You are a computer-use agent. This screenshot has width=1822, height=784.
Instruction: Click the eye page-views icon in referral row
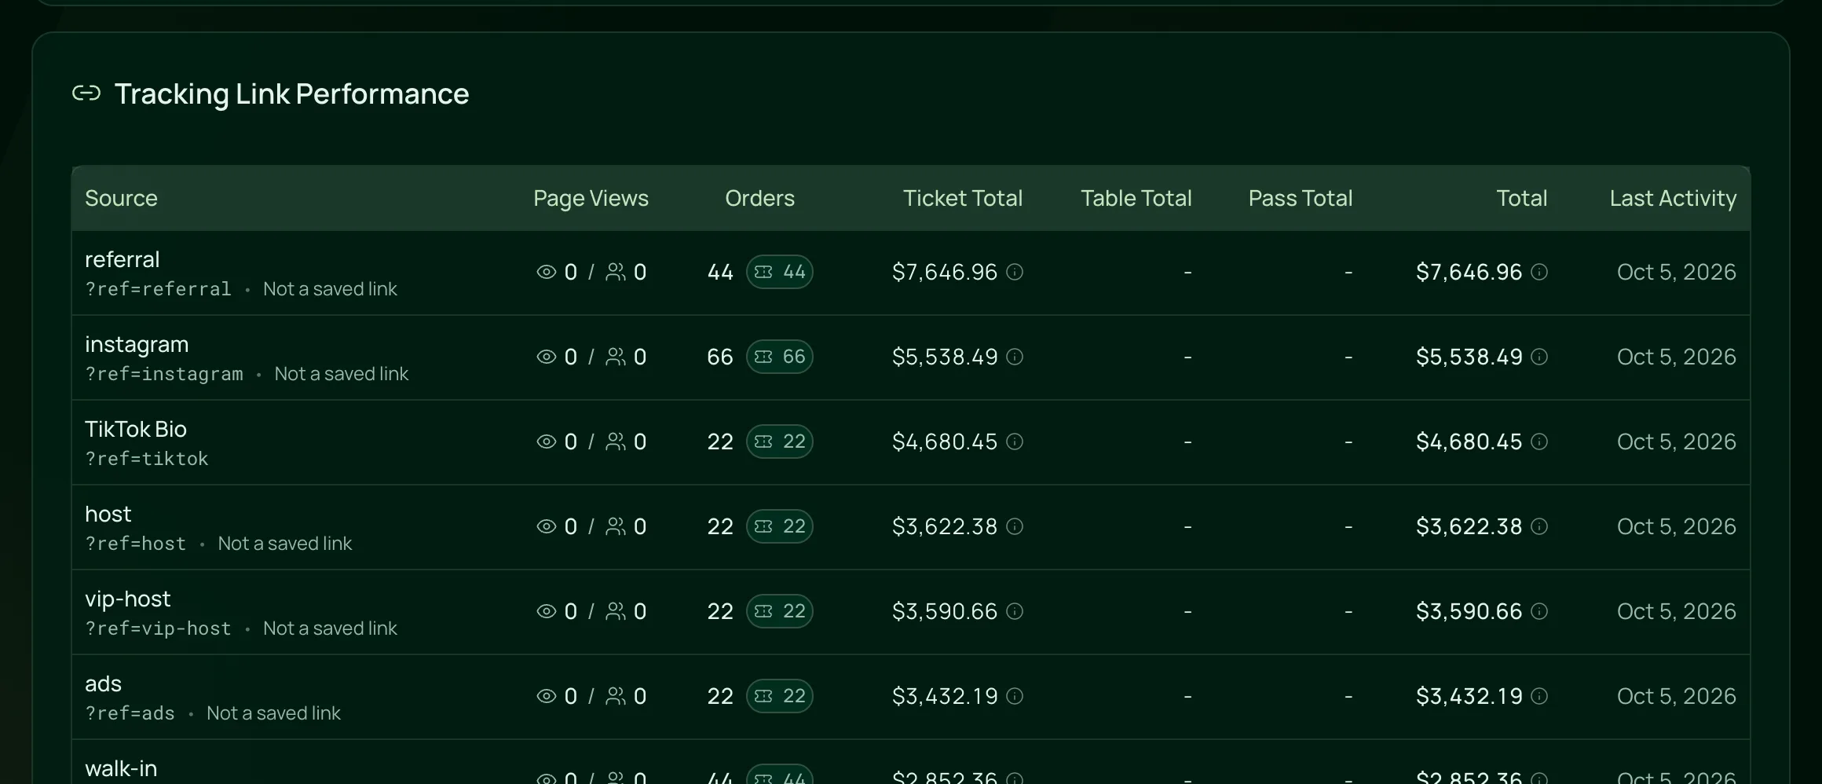click(546, 272)
